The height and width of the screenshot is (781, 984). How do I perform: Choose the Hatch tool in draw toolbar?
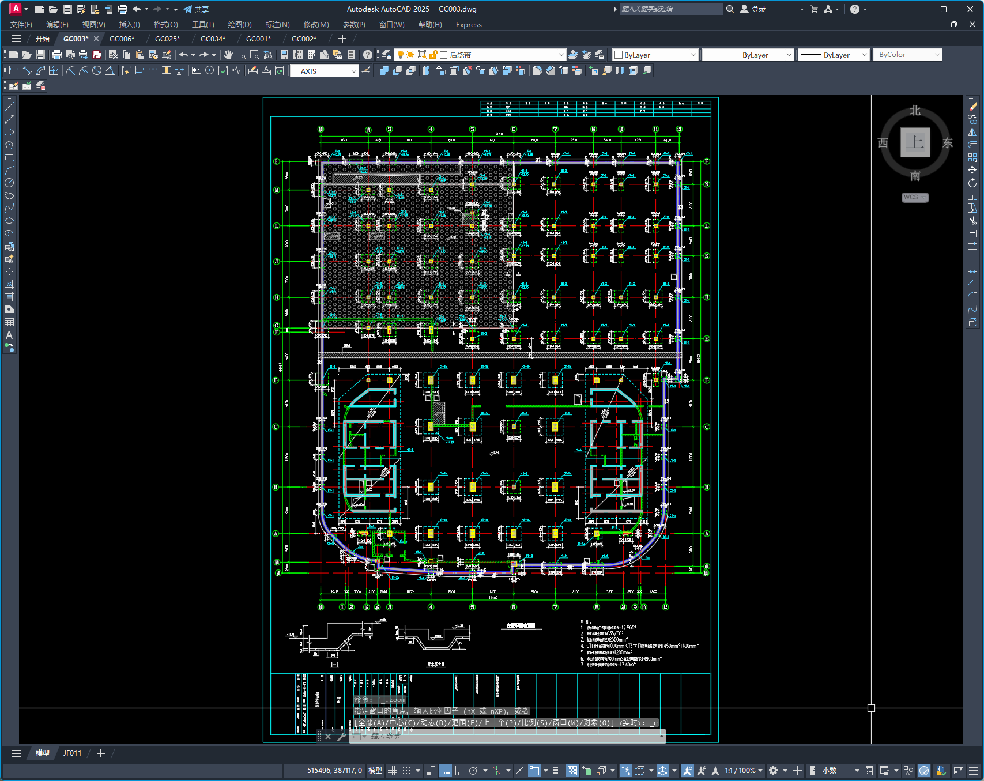click(x=9, y=284)
